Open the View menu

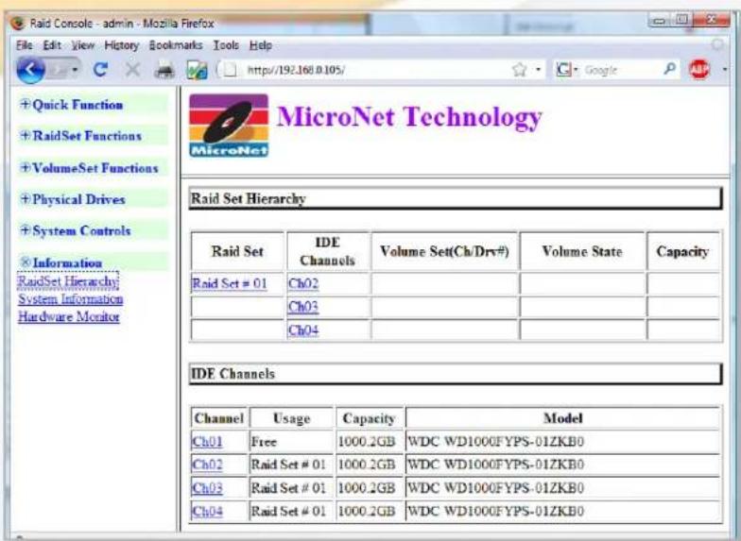click(83, 45)
